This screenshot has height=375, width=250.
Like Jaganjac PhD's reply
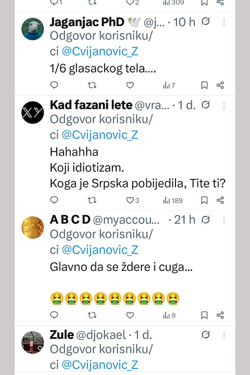(x=130, y=85)
